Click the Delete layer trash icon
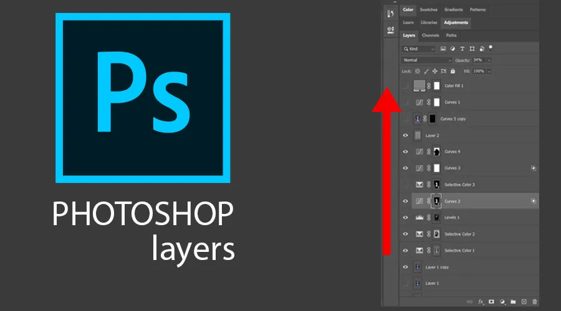This screenshot has height=311, width=561. click(x=535, y=302)
